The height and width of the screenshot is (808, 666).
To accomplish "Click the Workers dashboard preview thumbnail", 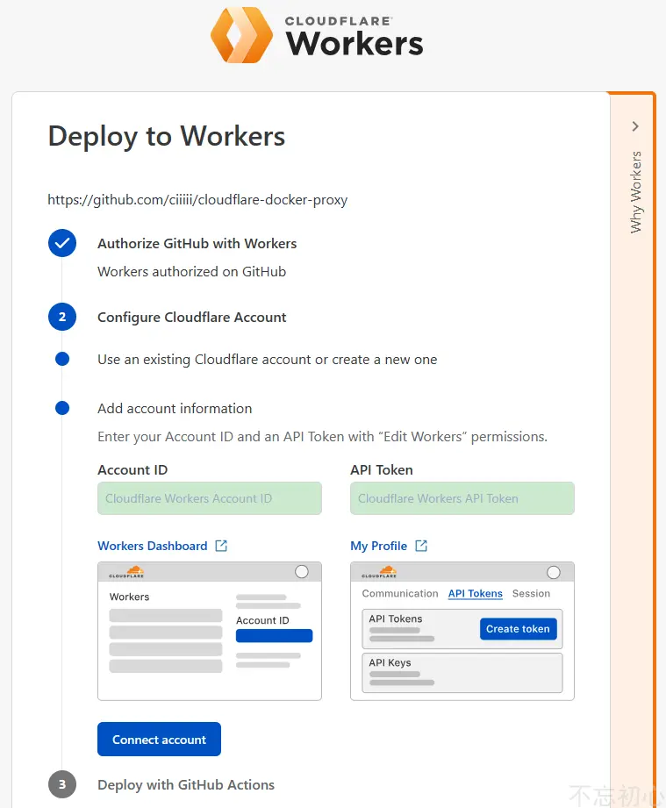I will (x=210, y=632).
